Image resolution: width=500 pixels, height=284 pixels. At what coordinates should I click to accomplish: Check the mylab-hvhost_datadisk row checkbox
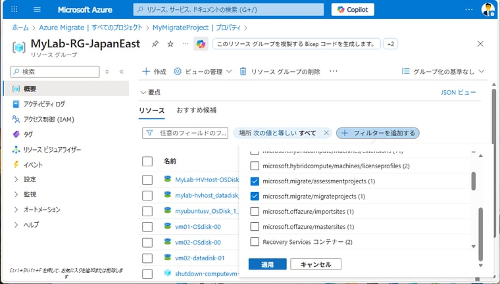(x=147, y=195)
